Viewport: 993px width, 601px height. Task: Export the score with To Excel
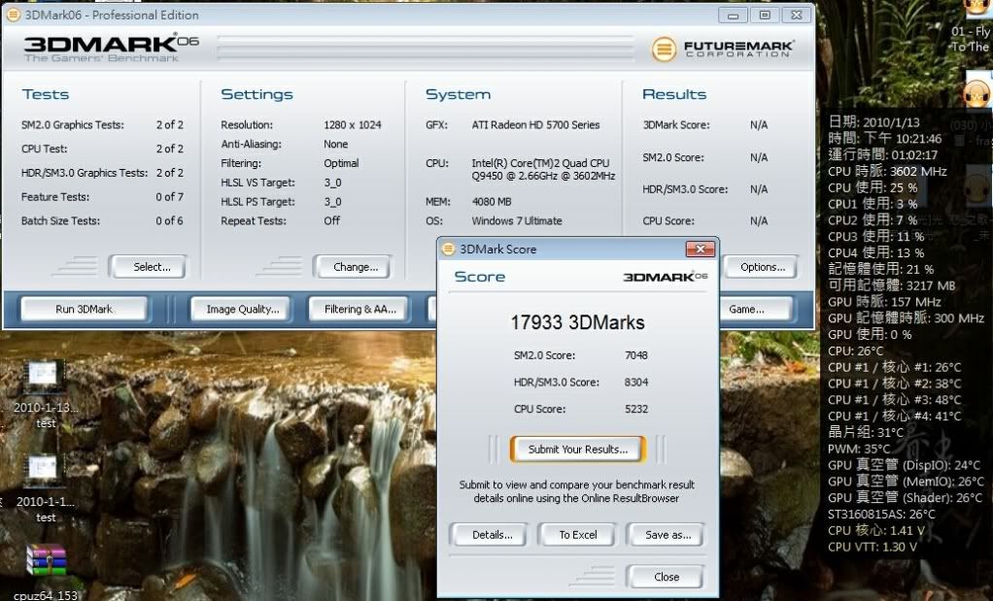pos(578,535)
